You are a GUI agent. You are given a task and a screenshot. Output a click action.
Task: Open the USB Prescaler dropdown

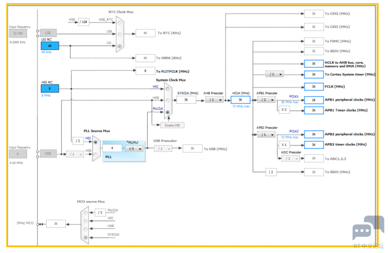(163, 149)
